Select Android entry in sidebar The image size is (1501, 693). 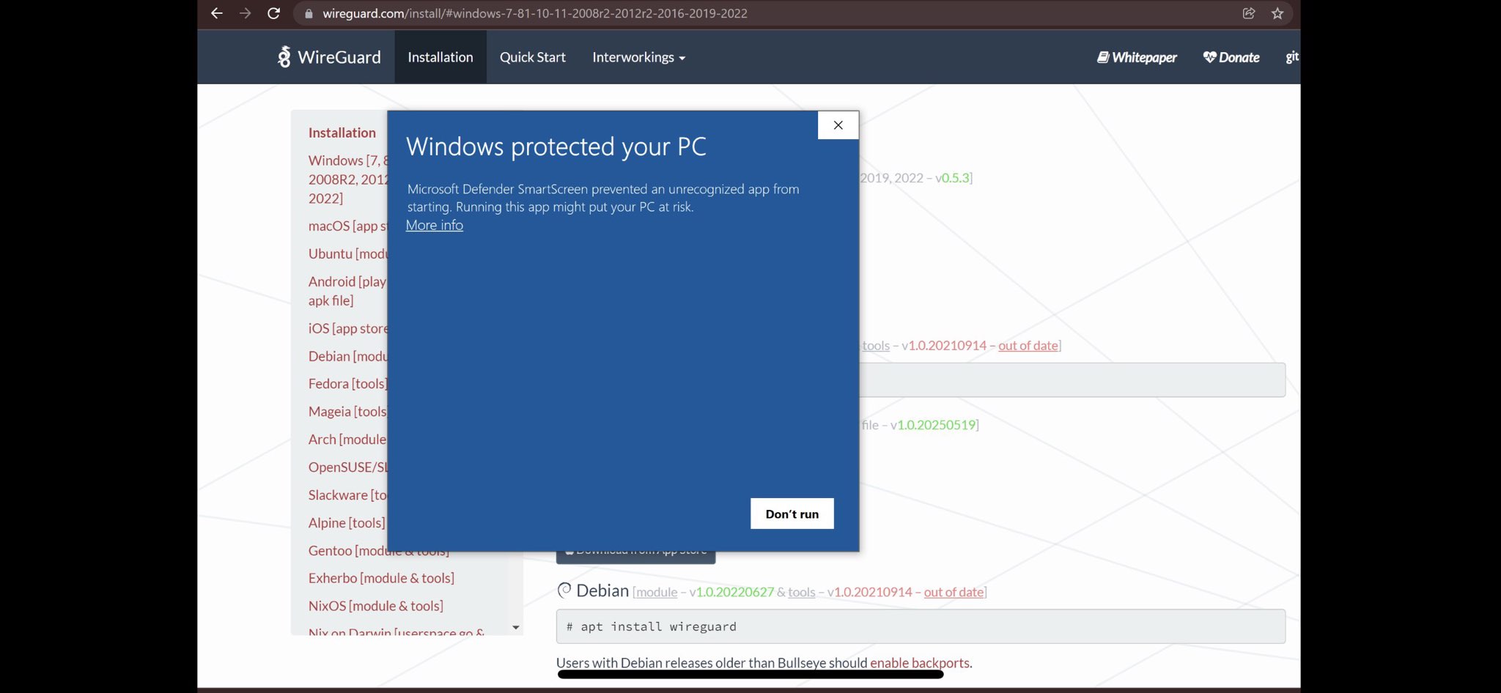click(x=347, y=291)
